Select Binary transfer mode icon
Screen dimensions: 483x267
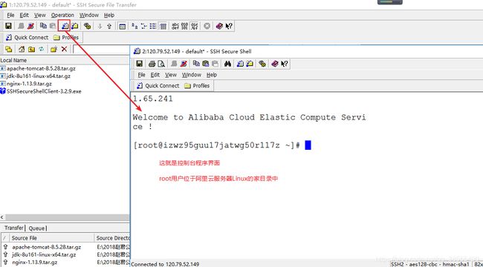click(185, 26)
